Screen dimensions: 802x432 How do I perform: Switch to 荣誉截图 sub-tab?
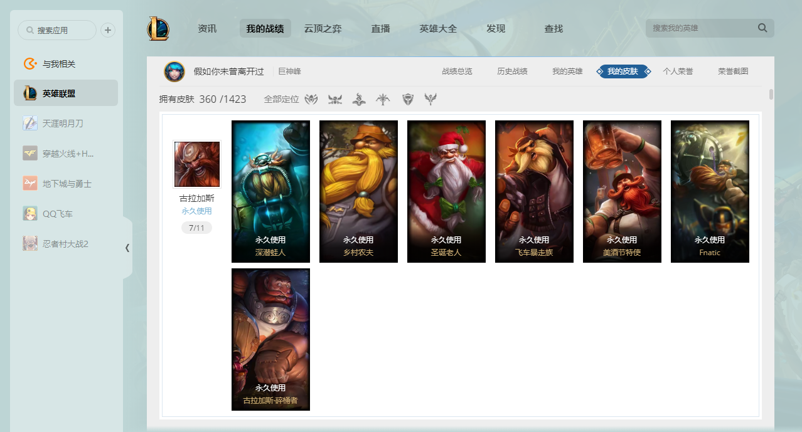click(733, 71)
